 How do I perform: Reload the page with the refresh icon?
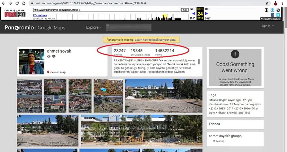(17, 3)
